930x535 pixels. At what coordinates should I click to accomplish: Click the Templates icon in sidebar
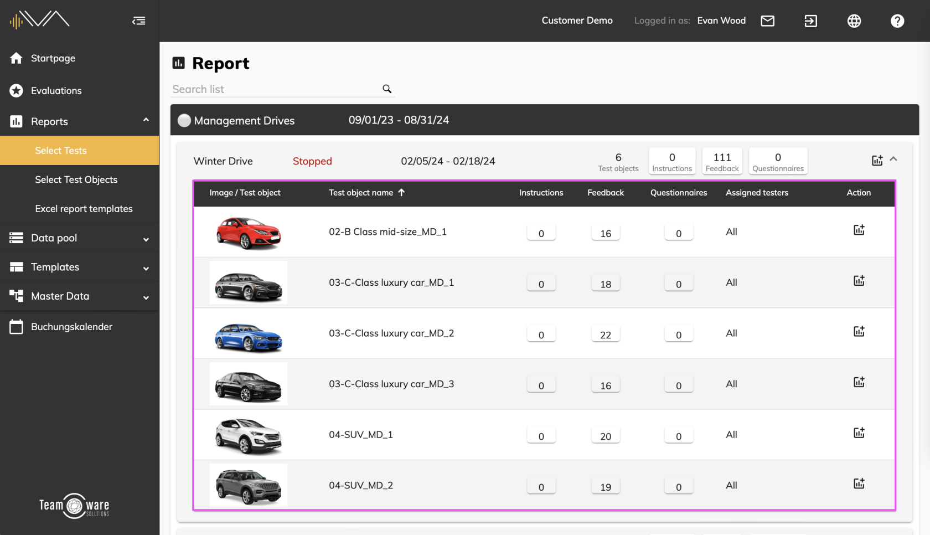(x=16, y=267)
